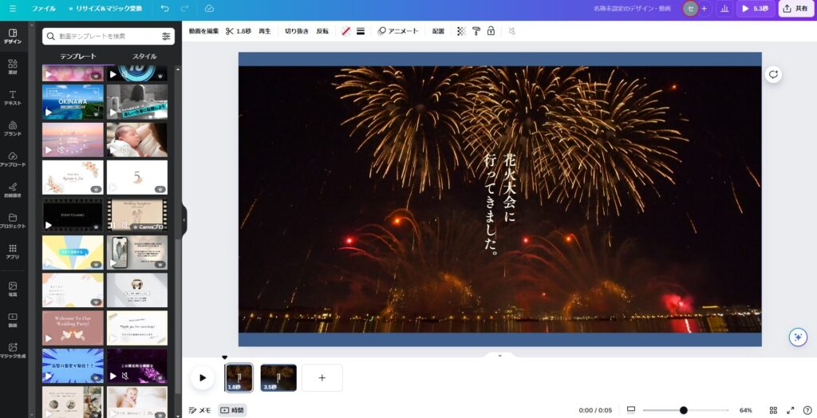Switch to the スタイル tab
817x418 pixels.
pyautogui.click(x=144, y=57)
